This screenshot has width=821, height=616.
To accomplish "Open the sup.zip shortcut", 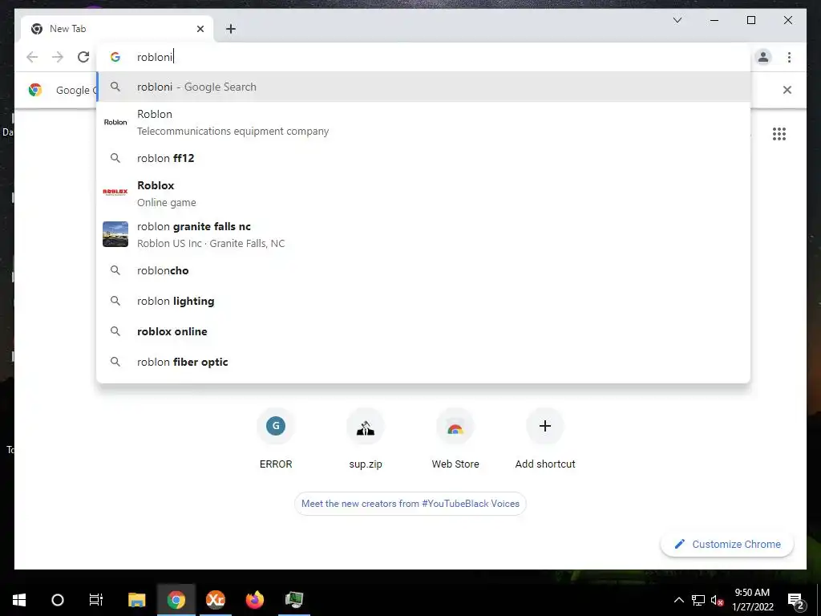I will tap(366, 439).
